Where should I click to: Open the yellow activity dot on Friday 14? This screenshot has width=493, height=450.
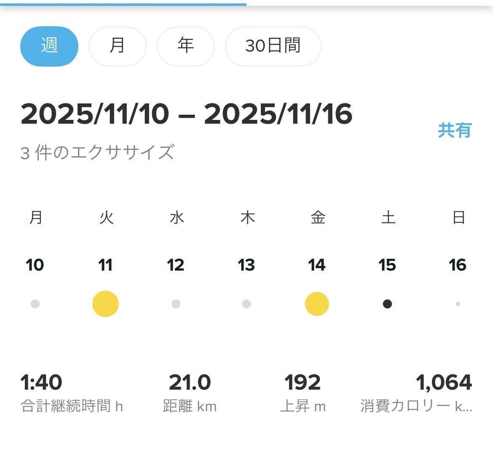pos(317,304)
